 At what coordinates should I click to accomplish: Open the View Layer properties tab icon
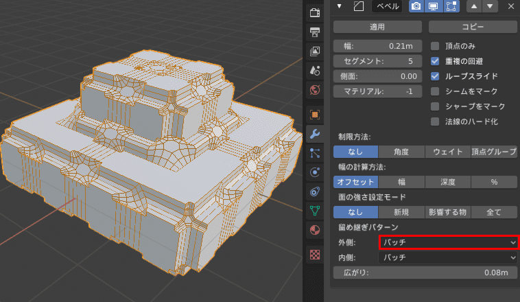(315, 51)
